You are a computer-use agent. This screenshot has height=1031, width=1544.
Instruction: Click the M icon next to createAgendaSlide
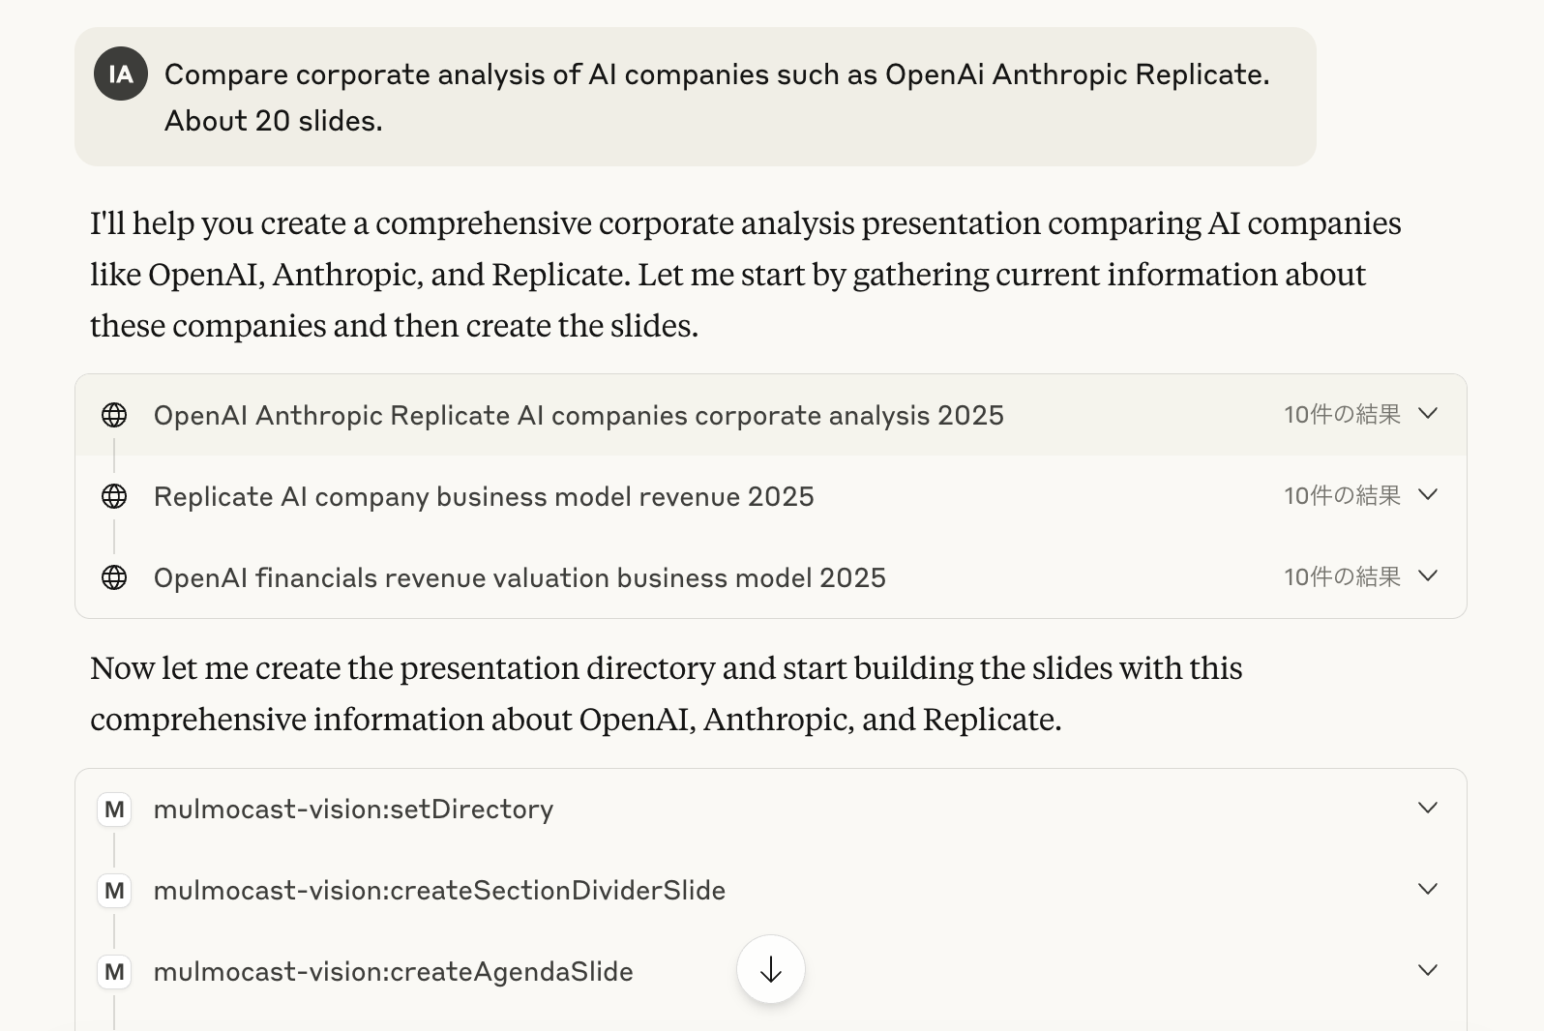114,972
